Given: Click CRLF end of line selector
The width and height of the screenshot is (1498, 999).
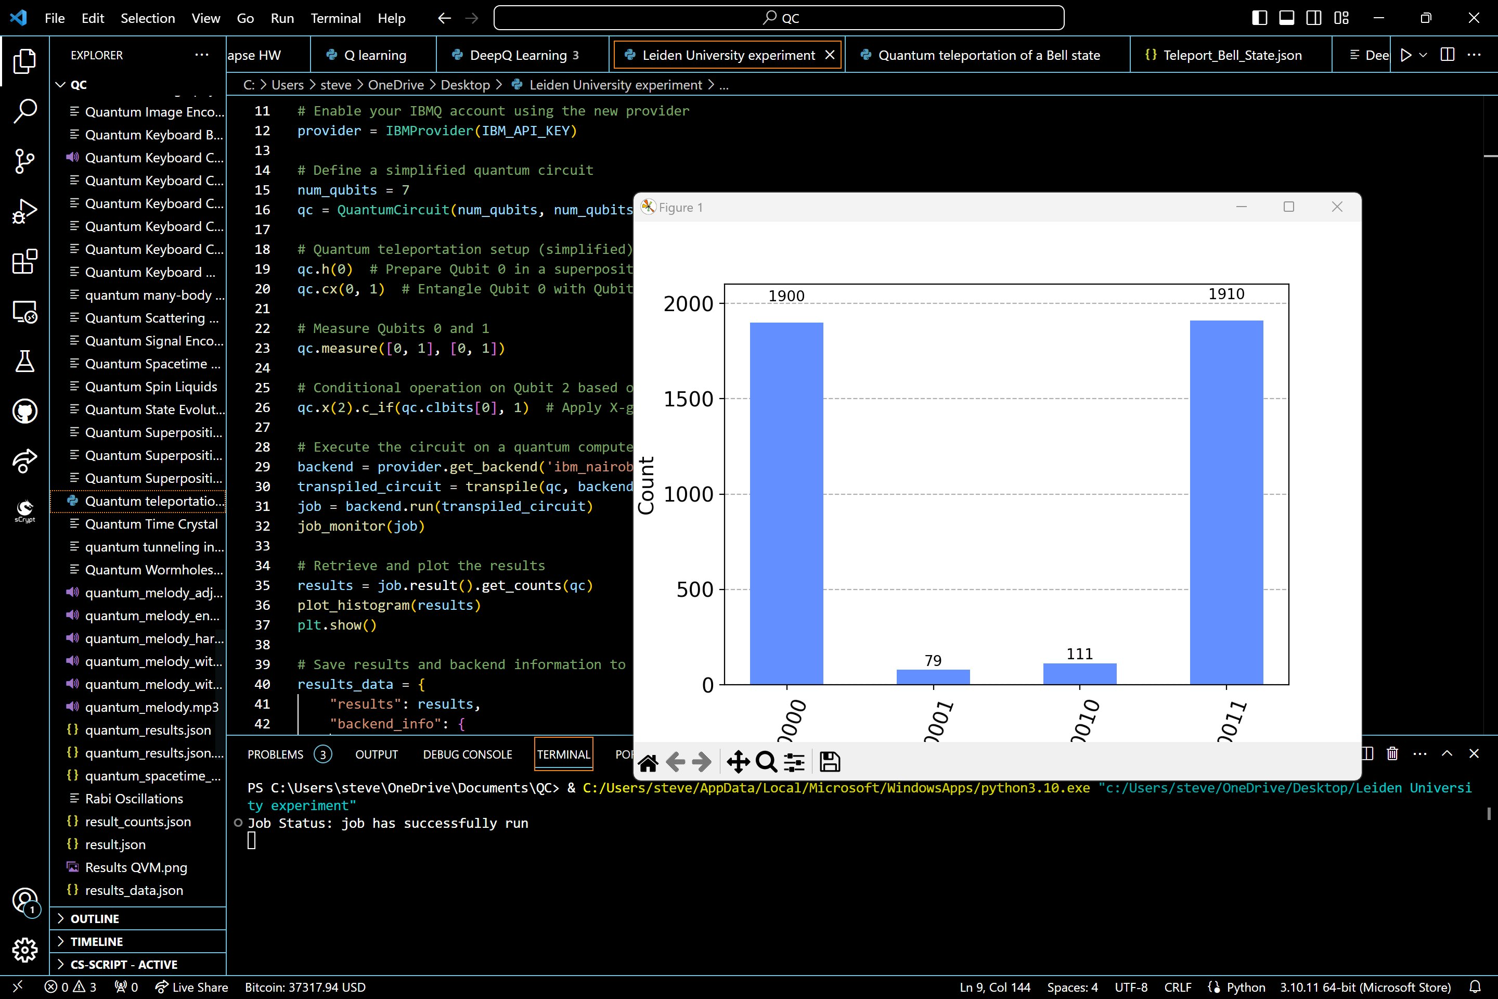Looking at the screenshot, I should coord(1178,987).
